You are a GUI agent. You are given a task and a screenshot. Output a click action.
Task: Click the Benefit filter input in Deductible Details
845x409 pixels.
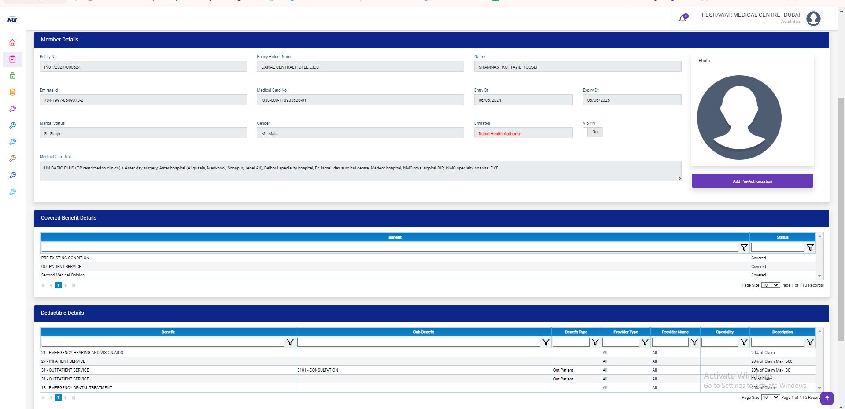click(x=163, y=342)
